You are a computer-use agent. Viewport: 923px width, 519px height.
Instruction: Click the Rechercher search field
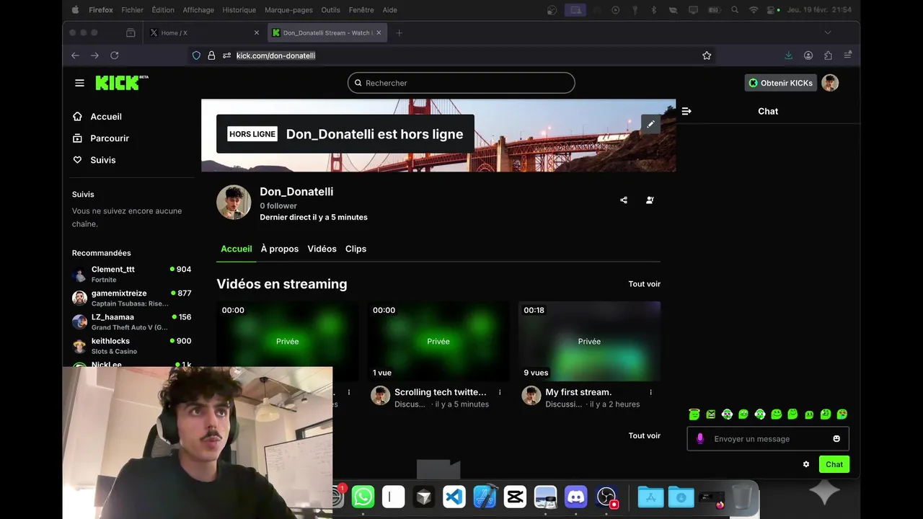(x=461, y=83)
